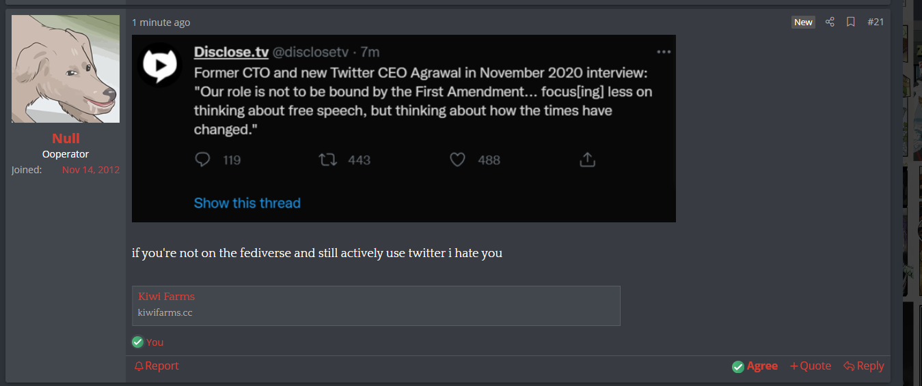Open the Kiwi Farms signature link
Screen dimensions: 922x386
(166, 297)
